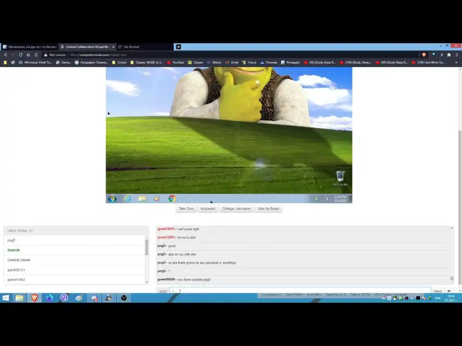
Task: Open File Explorer on the host taskbar
Action: pyautogui.click(x=19, y=298)
